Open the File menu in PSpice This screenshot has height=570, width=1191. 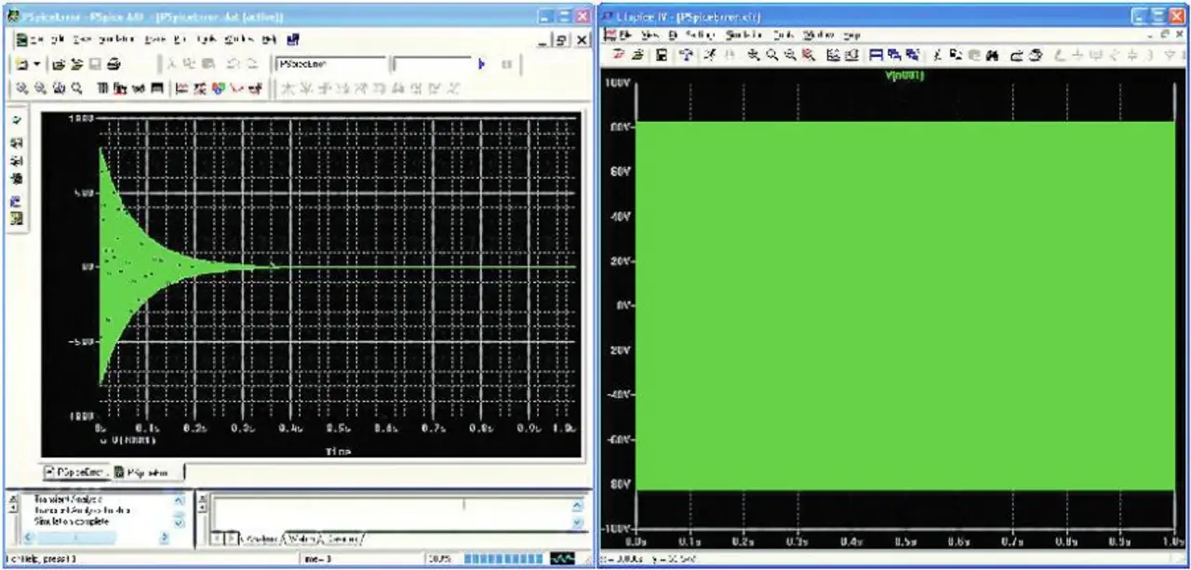[x=36, y=40]
